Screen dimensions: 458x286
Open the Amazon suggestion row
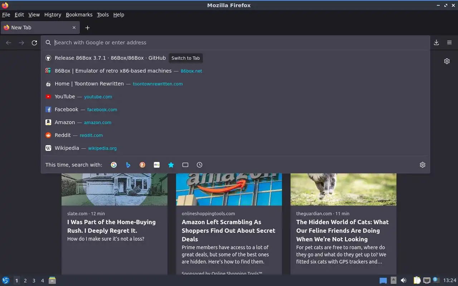(235, 122)
